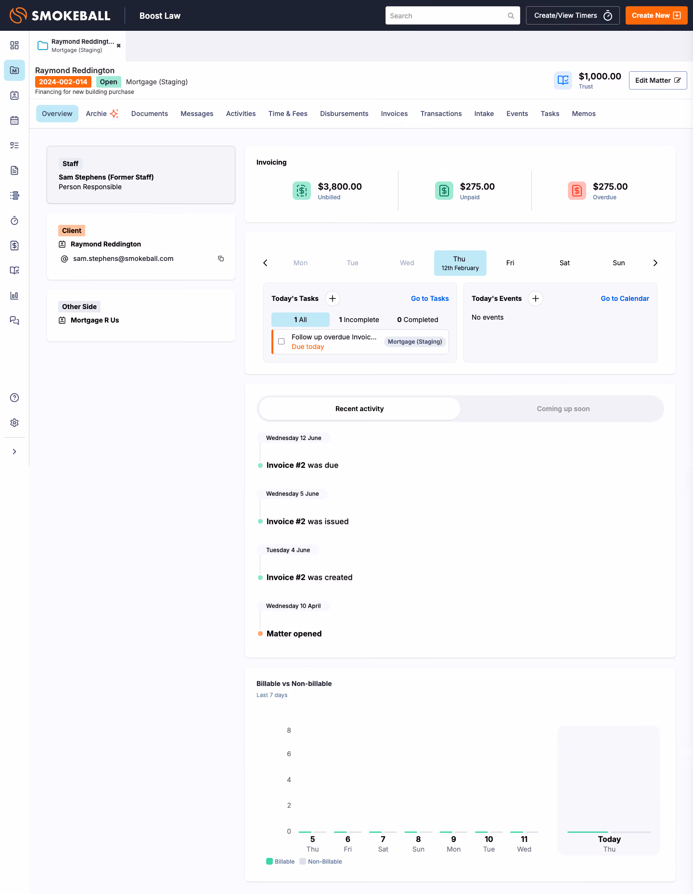Open the activity list icon in sidebar
The width and height of the screenshot is (693, 894).
[x=14, y=195]
